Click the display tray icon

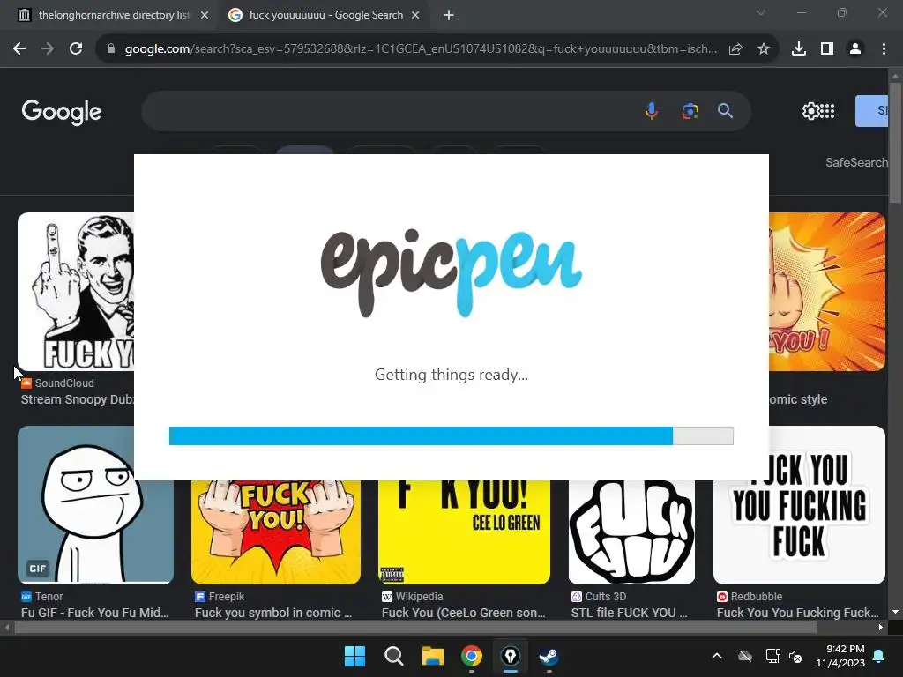pyautogui.click(x=772, y=656)
